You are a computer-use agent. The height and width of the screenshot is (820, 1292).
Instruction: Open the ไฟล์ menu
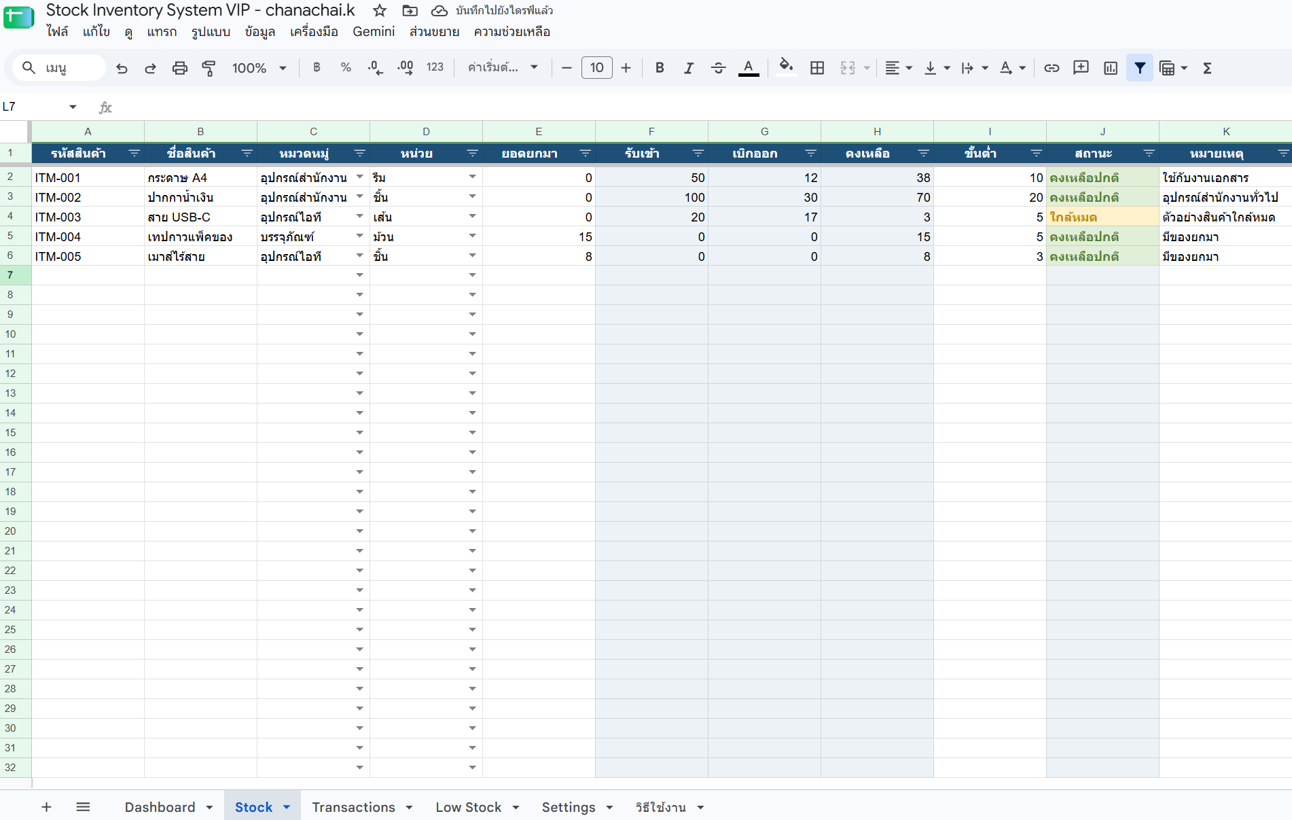point(57,32)
